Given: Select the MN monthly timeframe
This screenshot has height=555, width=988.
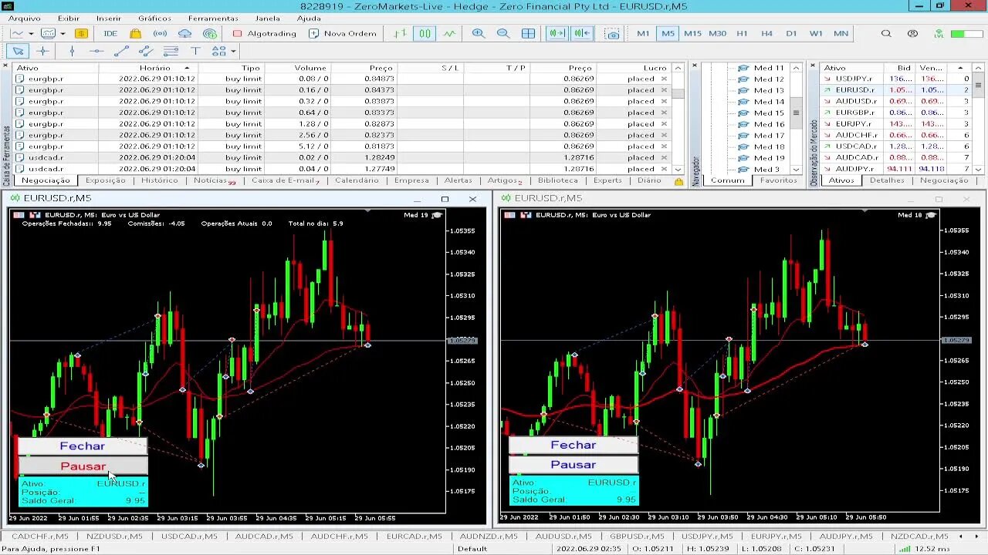Looking at the screenshot, I should click(x=841, y=34).
